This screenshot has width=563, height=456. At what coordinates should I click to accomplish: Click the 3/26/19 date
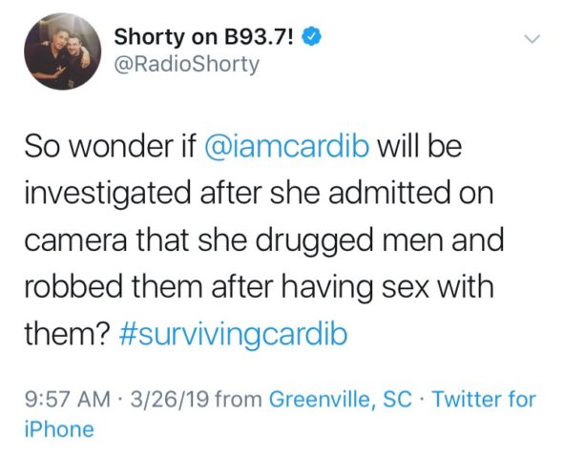click(x=170, y=400)
